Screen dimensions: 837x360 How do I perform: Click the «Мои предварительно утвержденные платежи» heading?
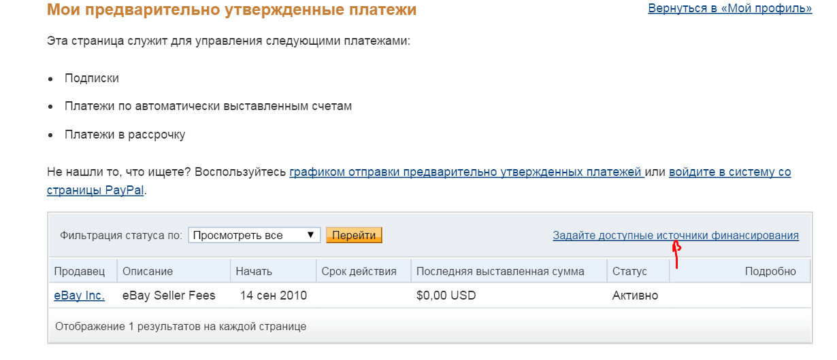click(x=231, y=10)
